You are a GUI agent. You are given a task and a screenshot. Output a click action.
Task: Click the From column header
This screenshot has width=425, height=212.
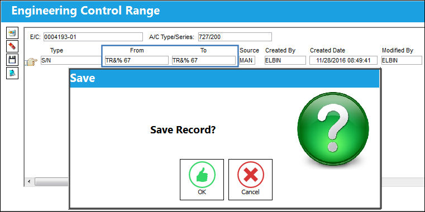(137, 50)
